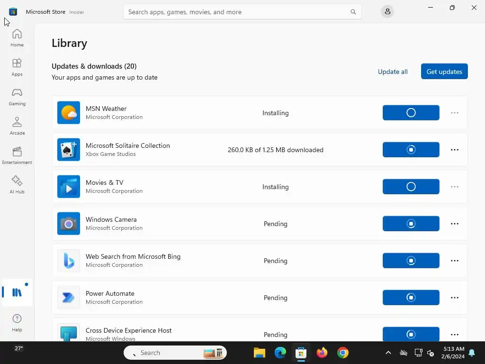
Task: Click the search magnifier icon
Action: click(x=353, y=12)
